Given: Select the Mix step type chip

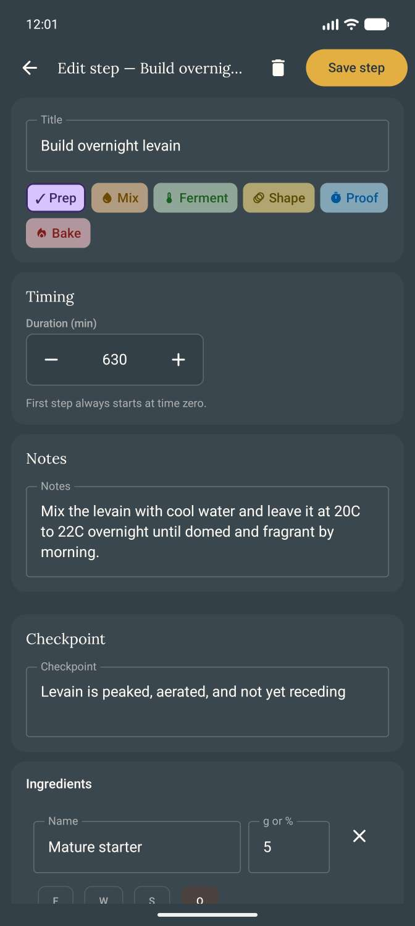Looking at the screenshot, I should (120, 198).
